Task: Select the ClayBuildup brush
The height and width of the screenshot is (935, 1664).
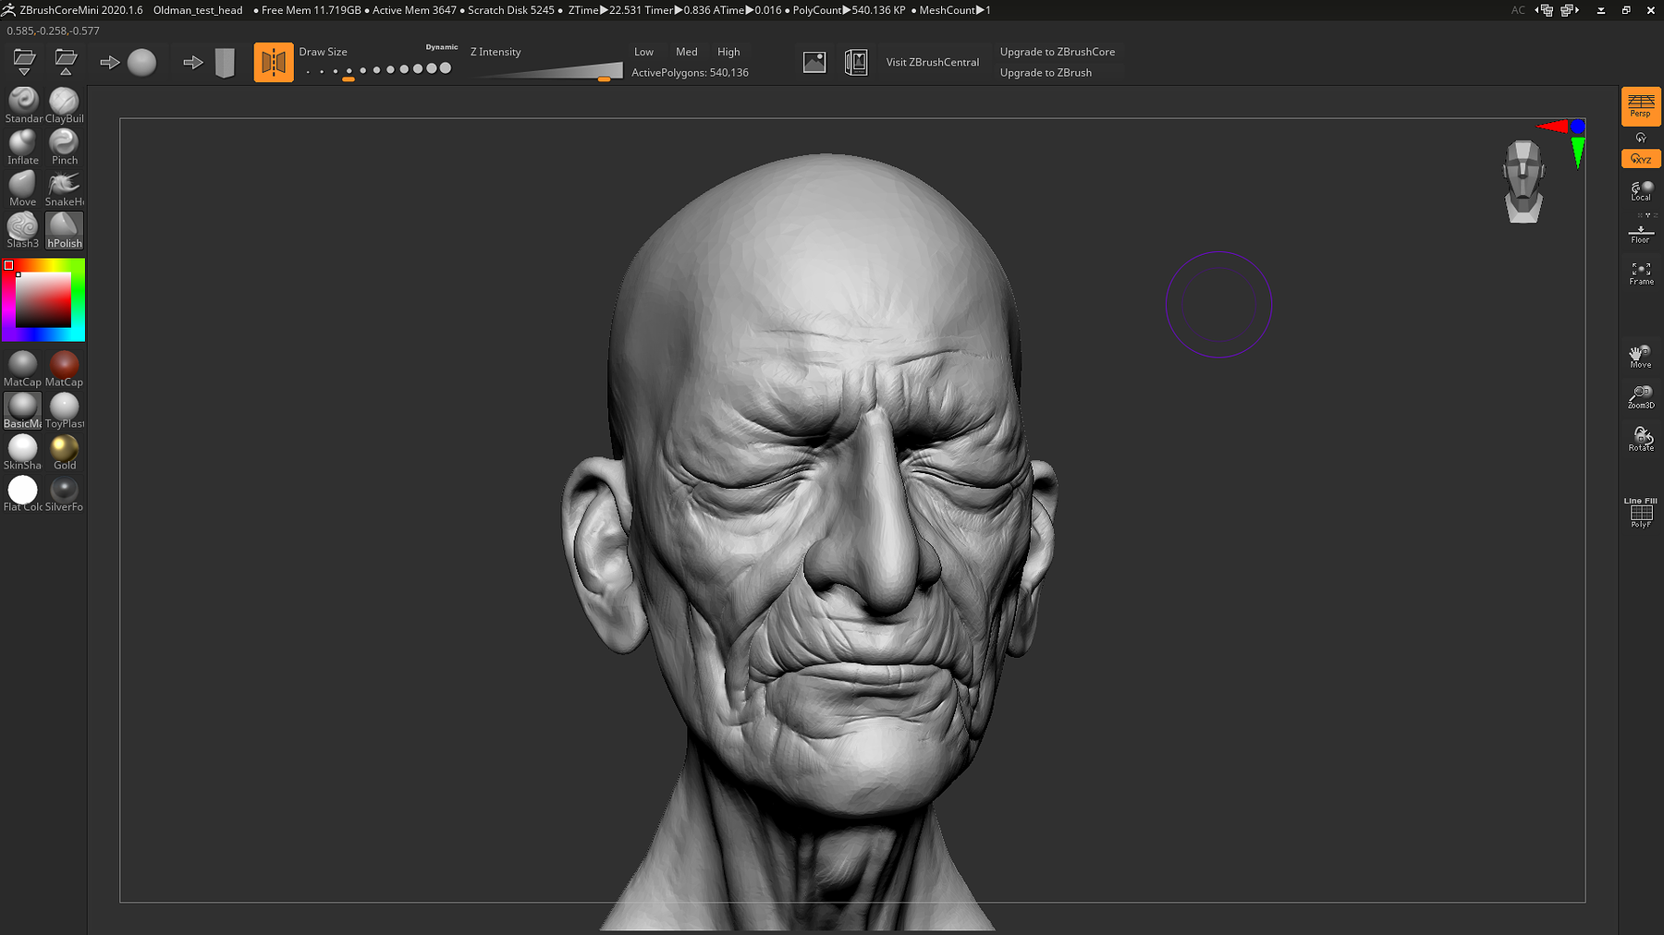Action: coord(64,100)
